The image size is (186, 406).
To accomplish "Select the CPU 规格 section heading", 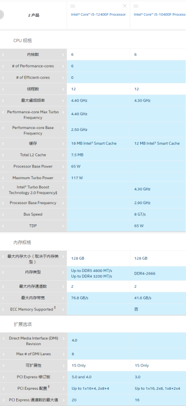I will [x=22, y=41].
